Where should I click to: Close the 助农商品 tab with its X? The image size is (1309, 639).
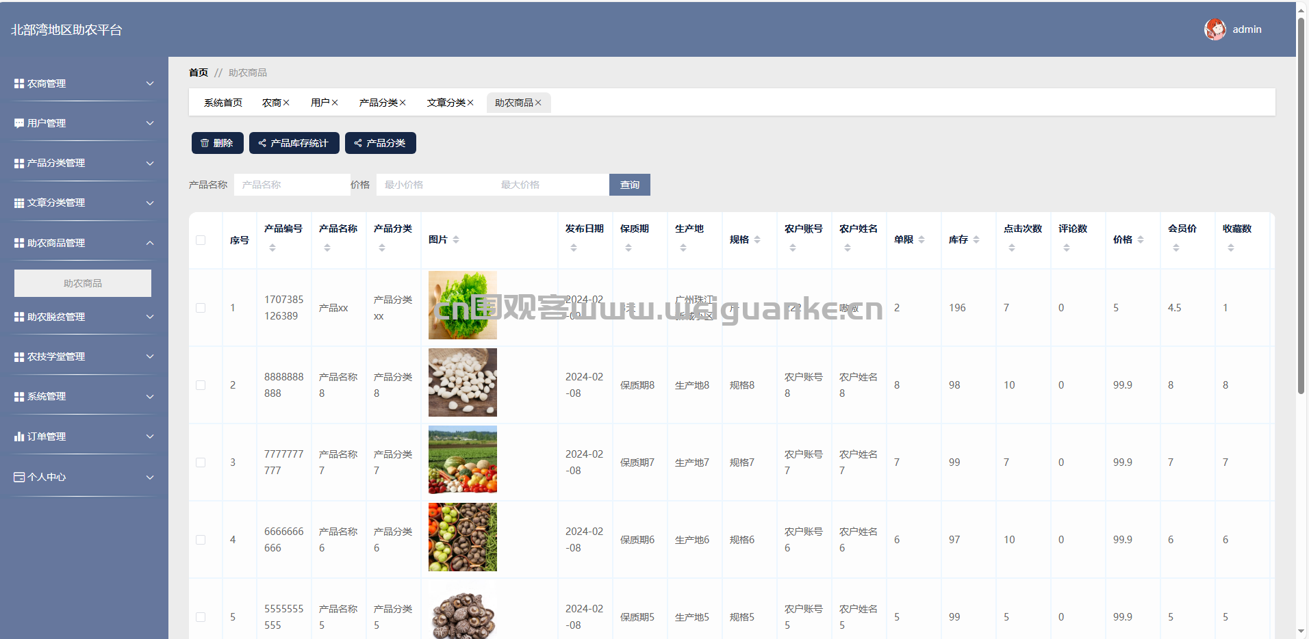538,103
